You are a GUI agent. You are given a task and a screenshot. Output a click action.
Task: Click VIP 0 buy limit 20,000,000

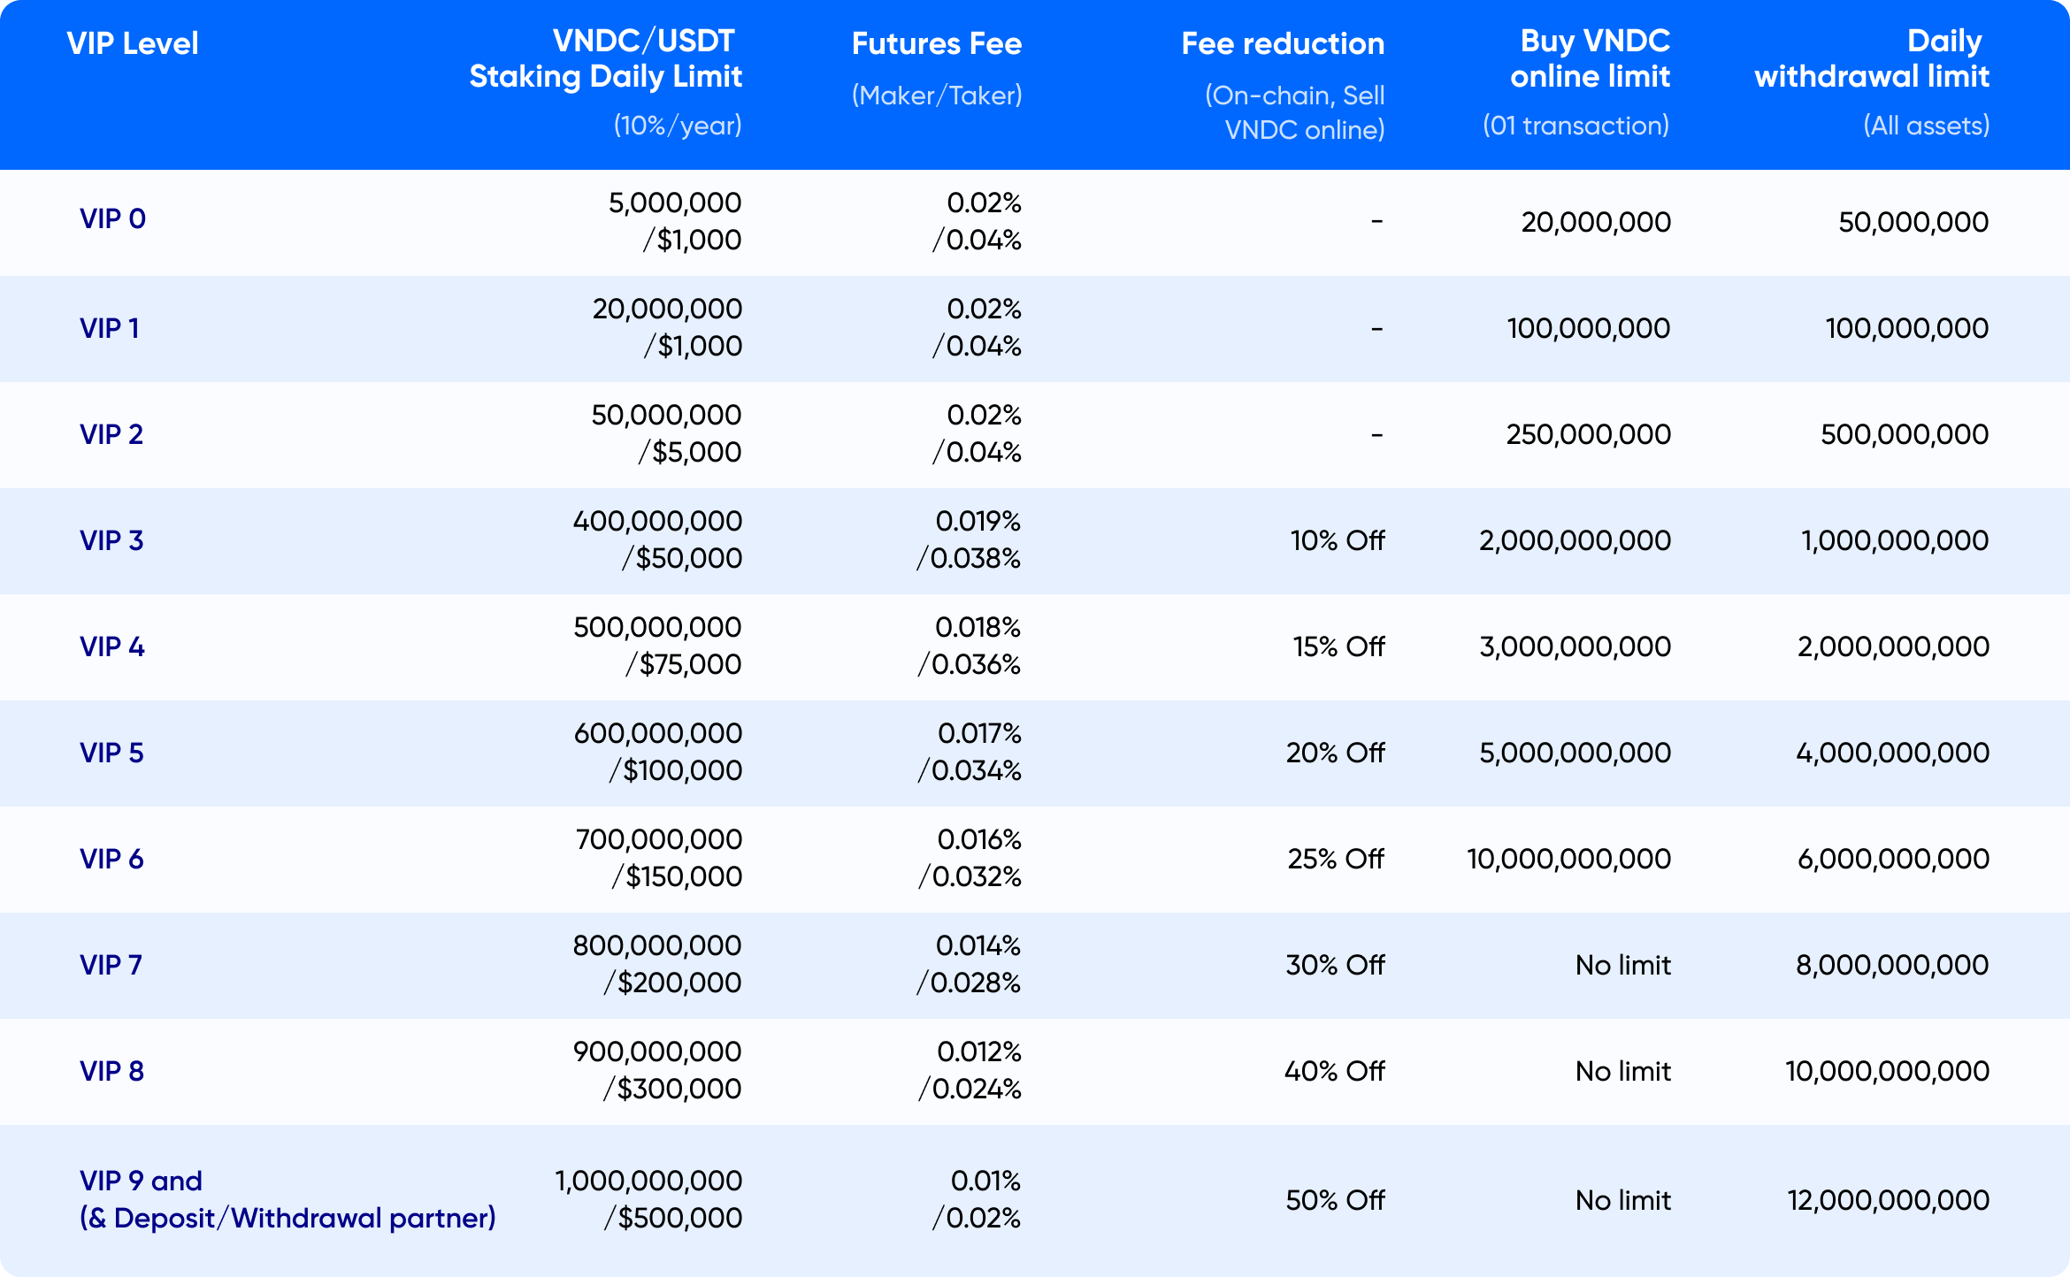tap(1596, 222)
